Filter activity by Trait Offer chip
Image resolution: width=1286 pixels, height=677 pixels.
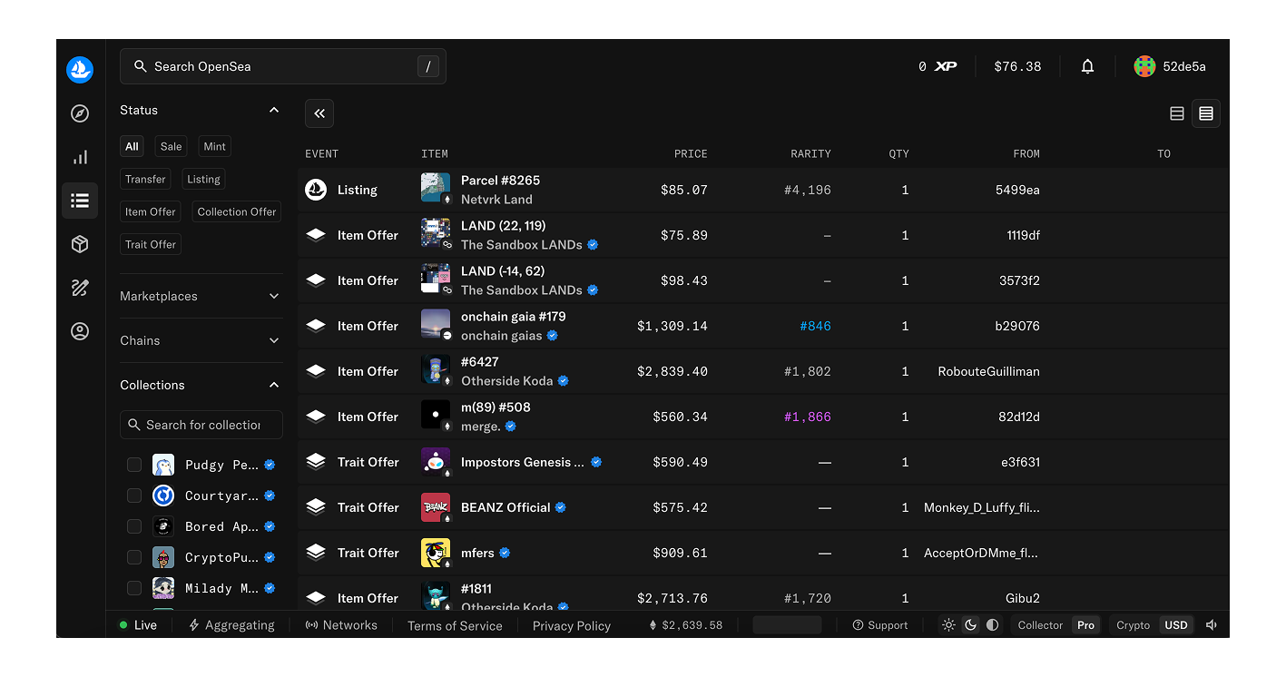(x=151, y=244)
